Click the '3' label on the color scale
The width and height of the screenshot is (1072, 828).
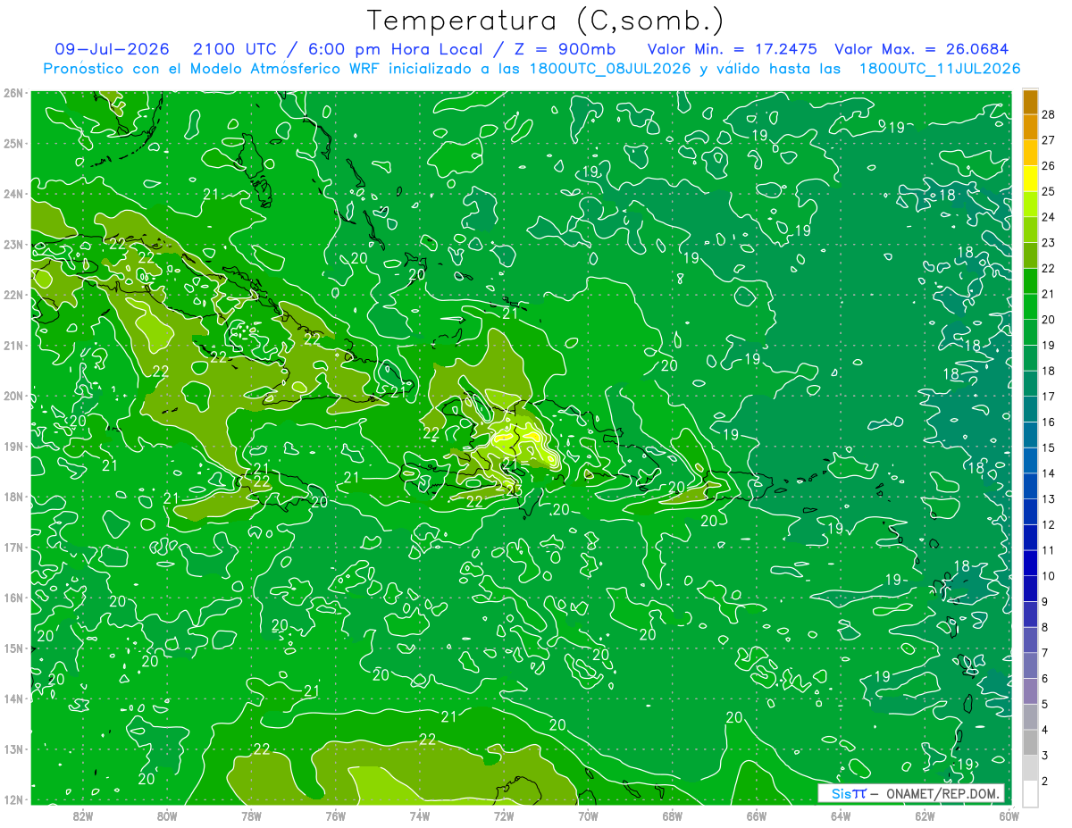click(x=1045, y=756)
